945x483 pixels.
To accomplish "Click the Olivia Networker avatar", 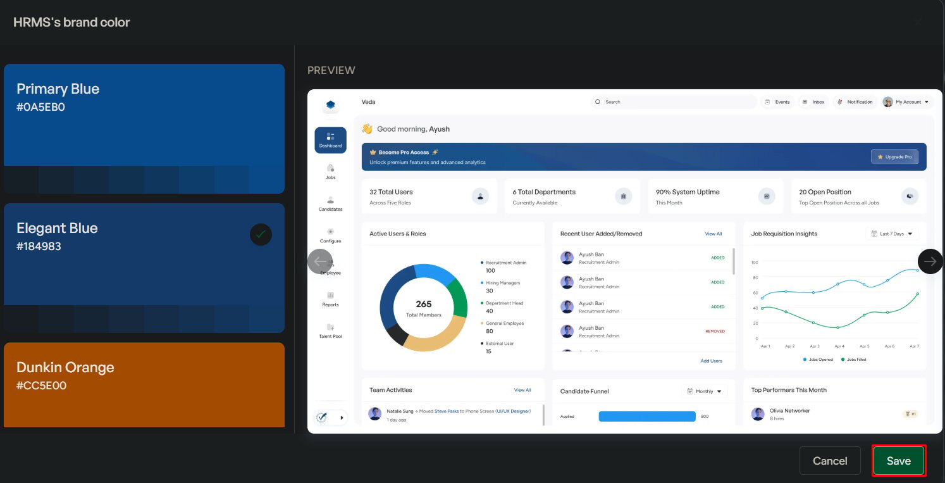I will click(758, 414).
